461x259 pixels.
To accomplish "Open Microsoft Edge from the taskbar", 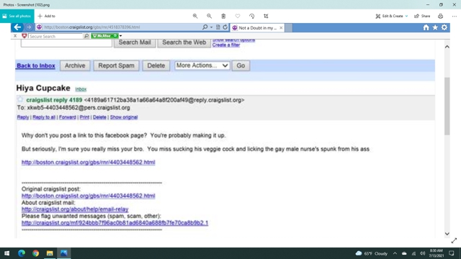I will click(x=22, y=253).
